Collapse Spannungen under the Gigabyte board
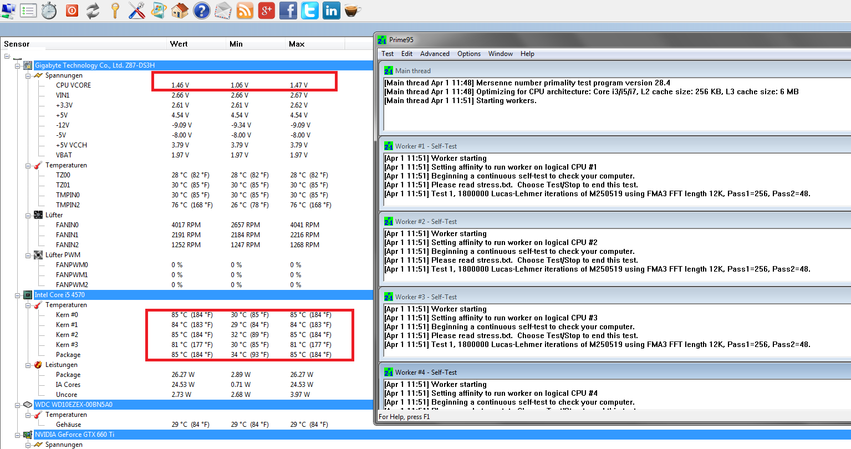Image resolution: width=851 pixels, height=449 pixels. pos(28,75)
